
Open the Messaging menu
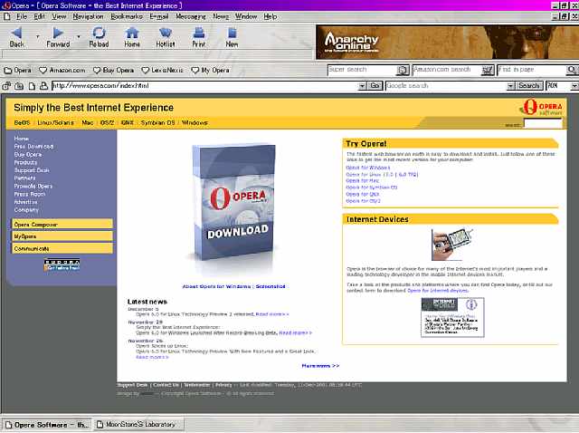191,16
